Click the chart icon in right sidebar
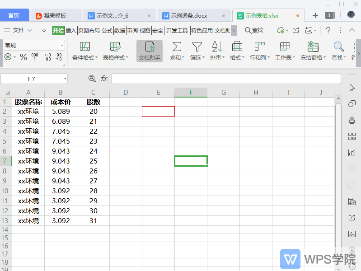The width and height of the screenshot is (361, 271). click(352, 153)
